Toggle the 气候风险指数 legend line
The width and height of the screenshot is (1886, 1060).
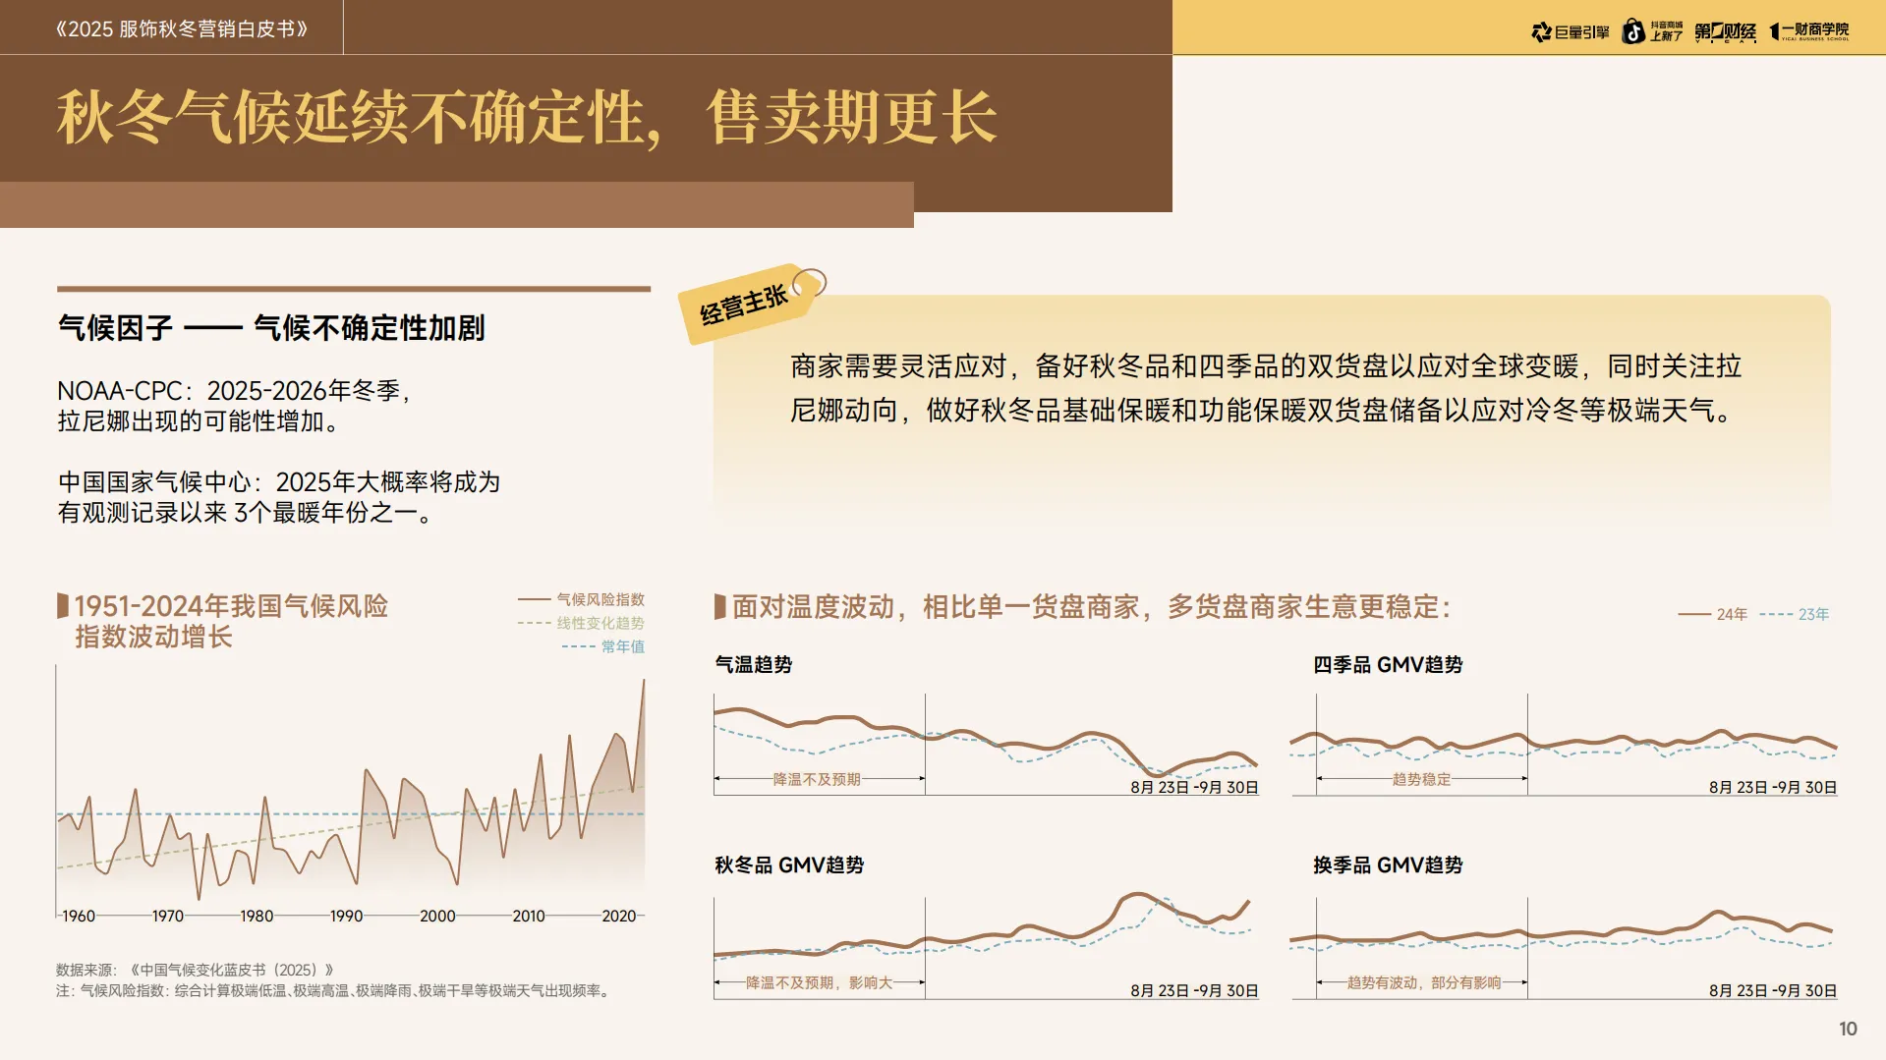pyautogui.click(x=600, y=597)
